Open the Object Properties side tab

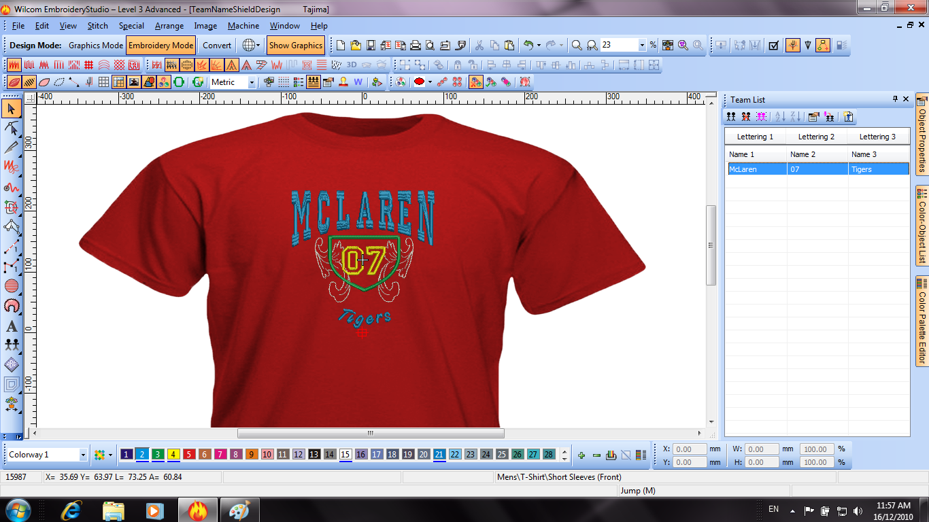pos(922,135)
